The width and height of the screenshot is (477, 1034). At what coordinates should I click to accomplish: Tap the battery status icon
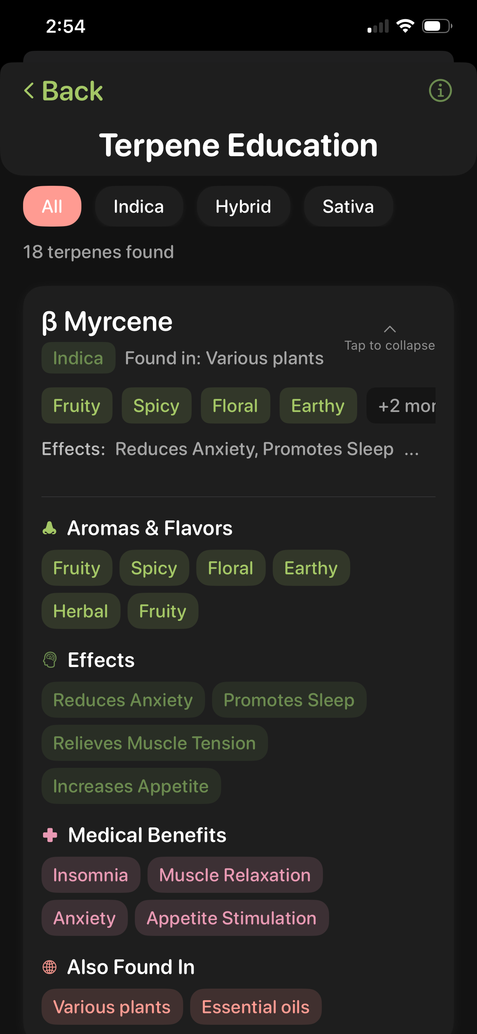point(437,27)
